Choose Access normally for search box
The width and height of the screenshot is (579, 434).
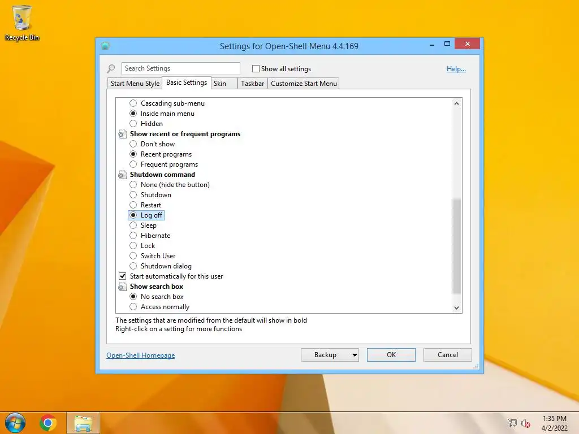(133, 307)
